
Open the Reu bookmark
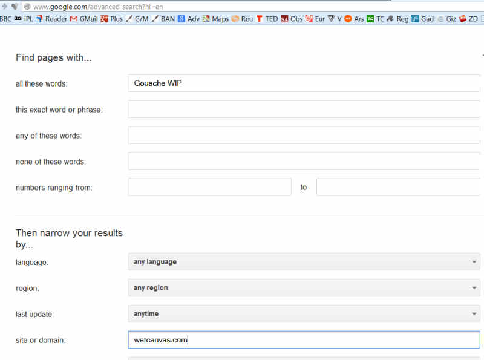(x=243, y=19)
